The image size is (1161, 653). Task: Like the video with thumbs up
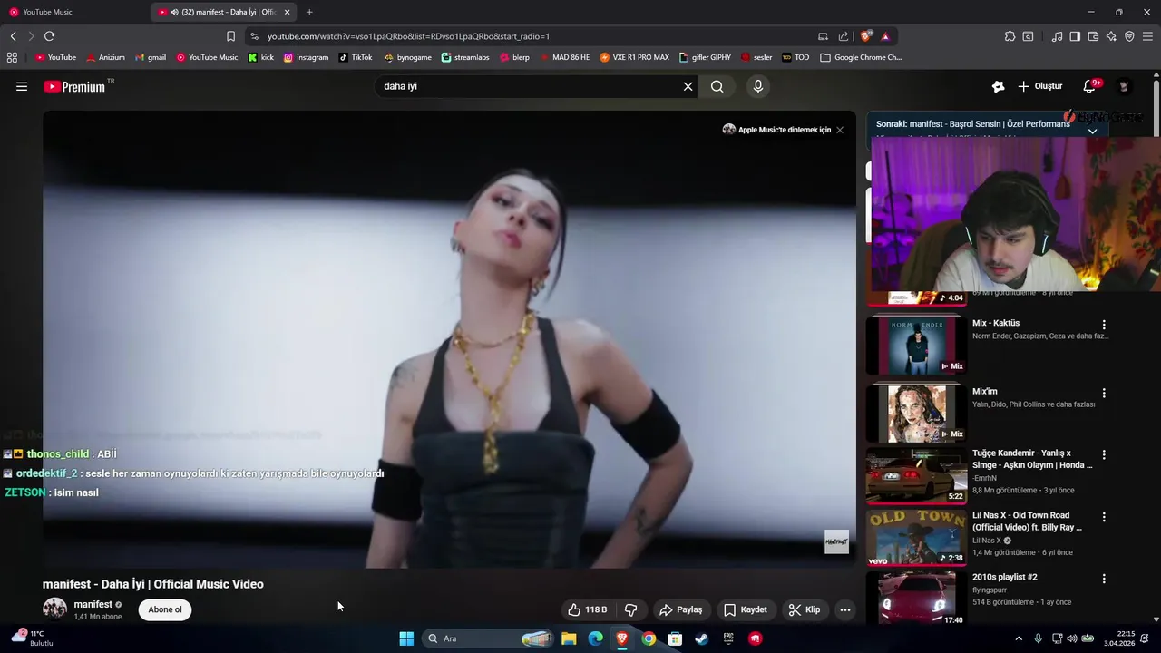click(x=587, y=609)
